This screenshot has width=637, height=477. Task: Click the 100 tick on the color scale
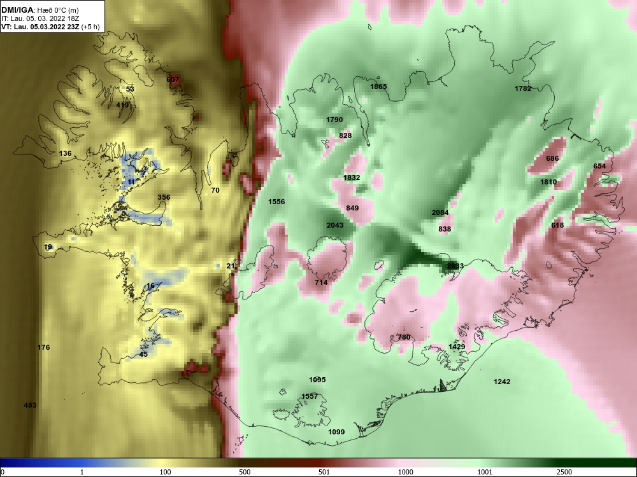pos(166,472)
